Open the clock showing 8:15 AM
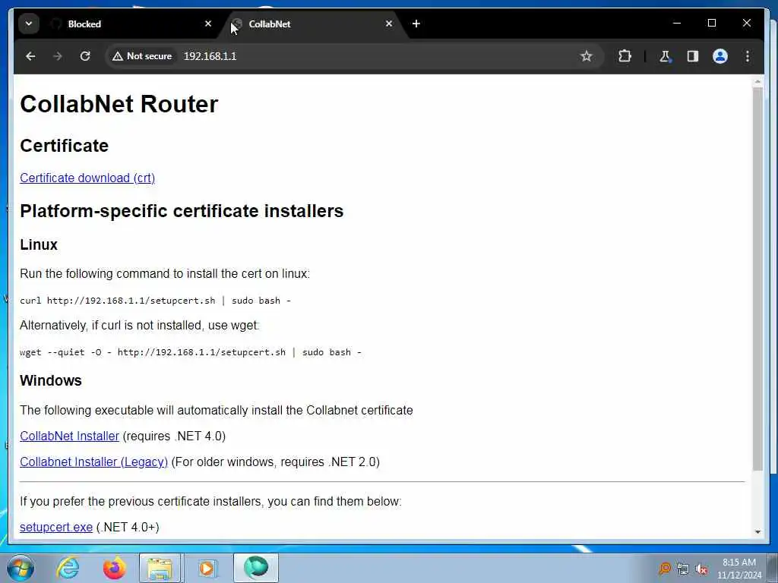Screen dimensions: 778x583 pyautogui.click(x=739, y=569)
